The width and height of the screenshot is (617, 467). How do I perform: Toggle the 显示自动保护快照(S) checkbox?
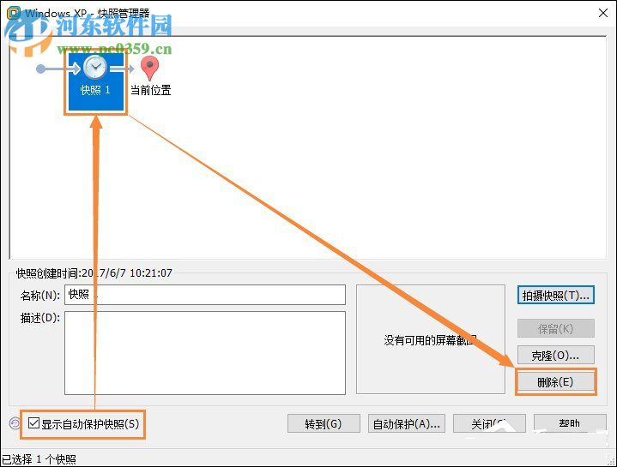coord(33,423)
